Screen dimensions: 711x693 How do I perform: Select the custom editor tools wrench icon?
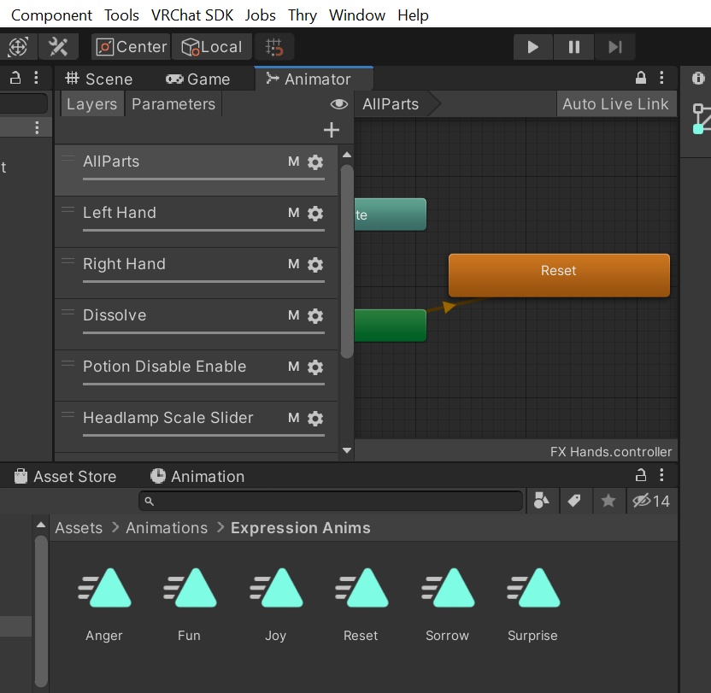pos(58,46)
